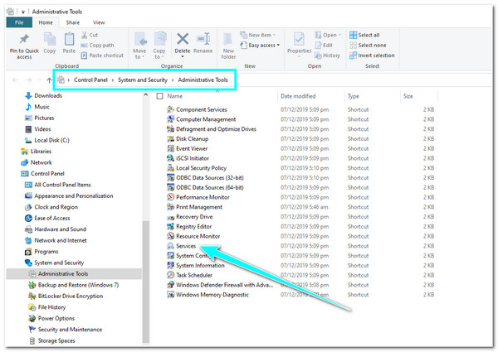Tick the select-all checkbox beside Name
The image size is (498, 352).
[159, 96]
